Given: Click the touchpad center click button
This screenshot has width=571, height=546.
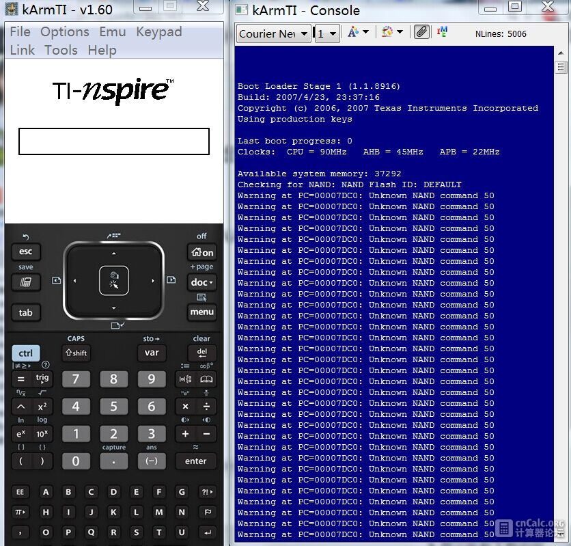Looking at the screenshot, I should coord(114,280).
